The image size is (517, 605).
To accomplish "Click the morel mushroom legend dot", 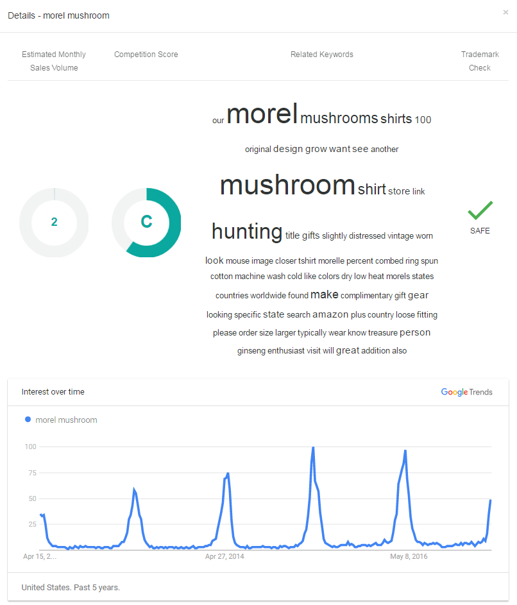I will pos(28,420).
